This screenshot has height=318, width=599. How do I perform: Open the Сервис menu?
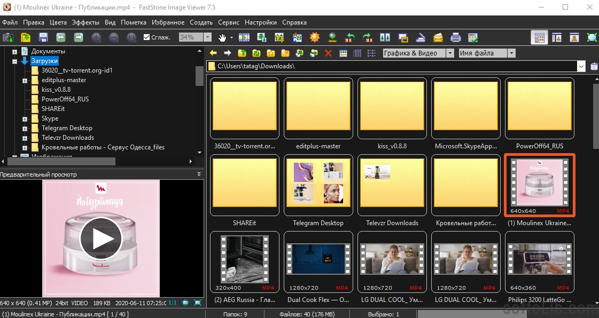coord(229,22)
